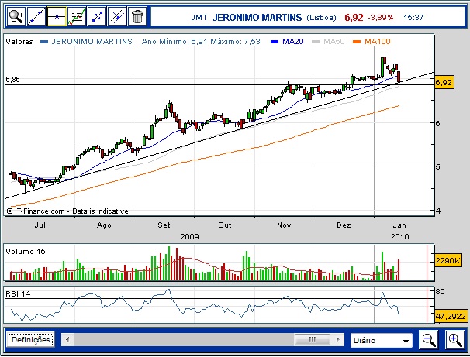Click the Ano Mínimo 6,91 Máximo 7,53 text

pyautogui.click(x=201, y=41)
